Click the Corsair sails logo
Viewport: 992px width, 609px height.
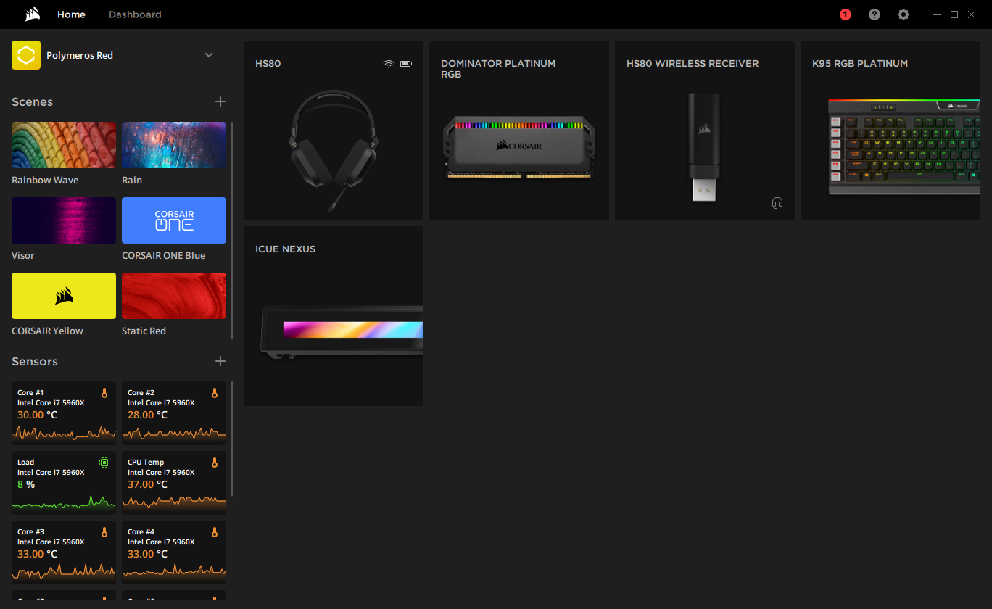32,14
